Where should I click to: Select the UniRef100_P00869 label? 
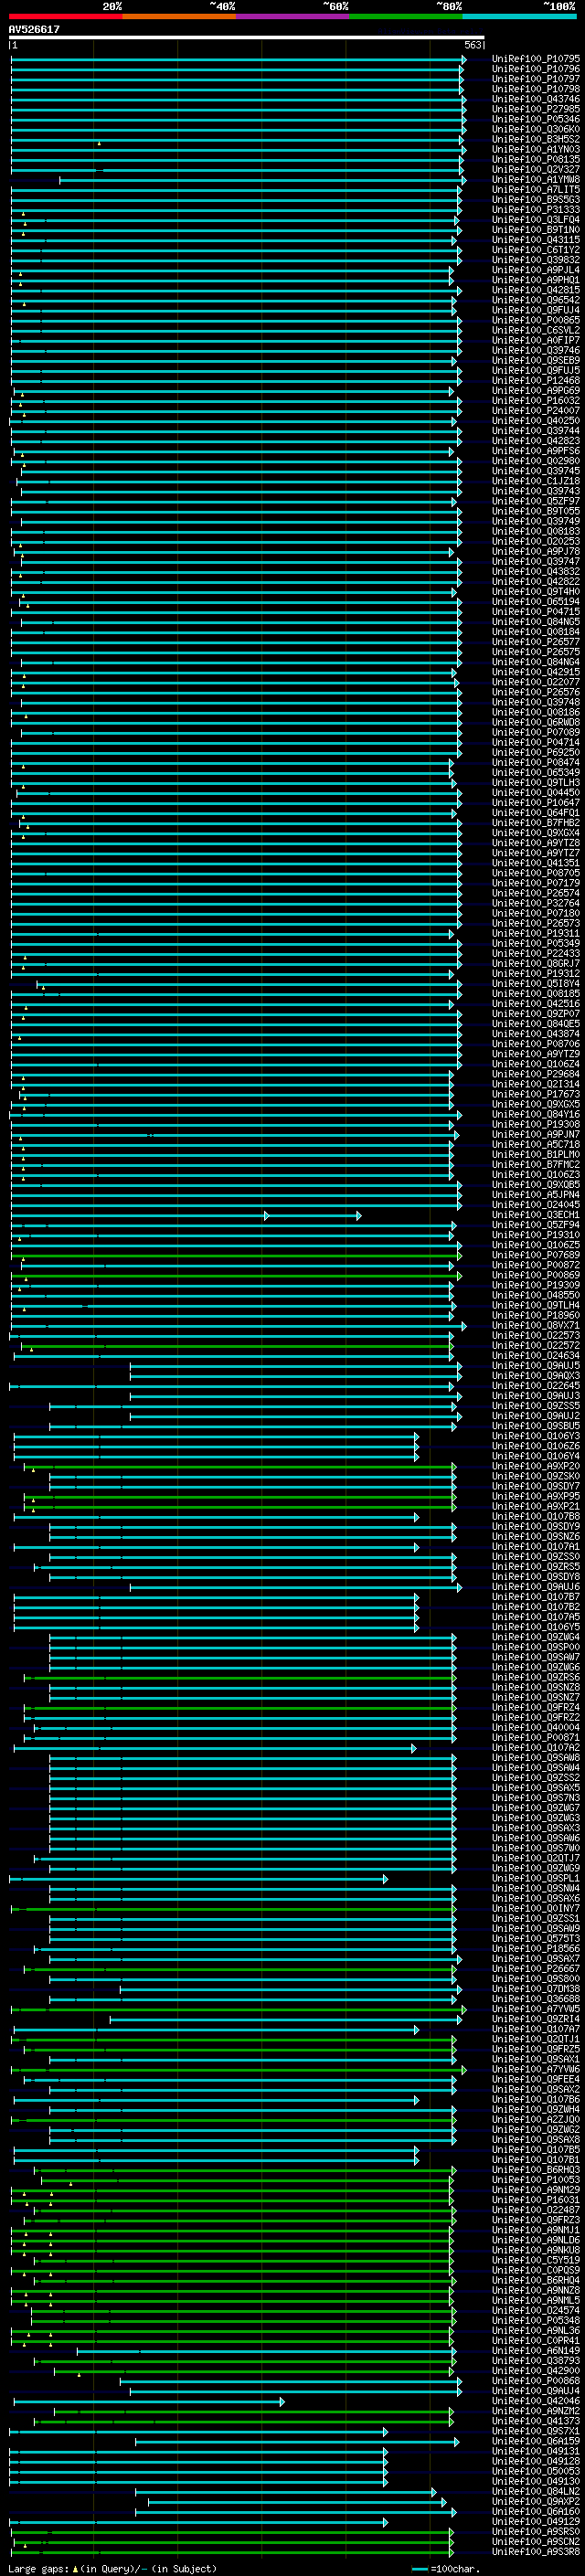point(536,1275)
